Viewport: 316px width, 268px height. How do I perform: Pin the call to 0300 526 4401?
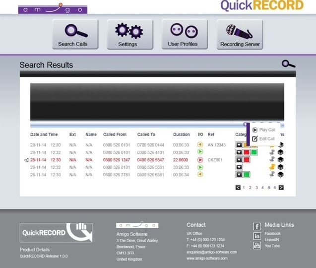click(272, 152)
